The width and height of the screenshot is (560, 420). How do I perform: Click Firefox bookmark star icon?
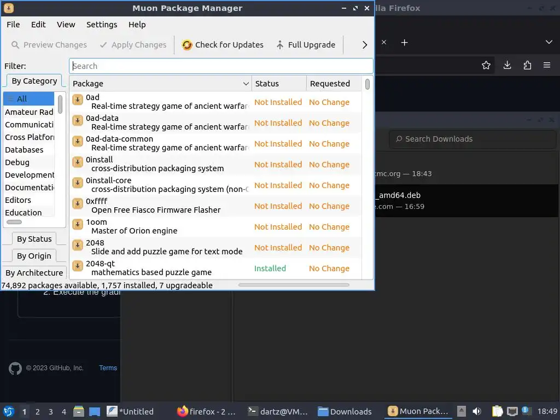[x=486, y=65]
